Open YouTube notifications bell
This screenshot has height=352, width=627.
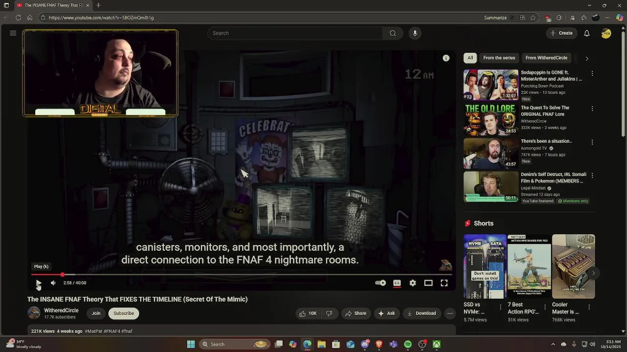click(x=587, y=33)
